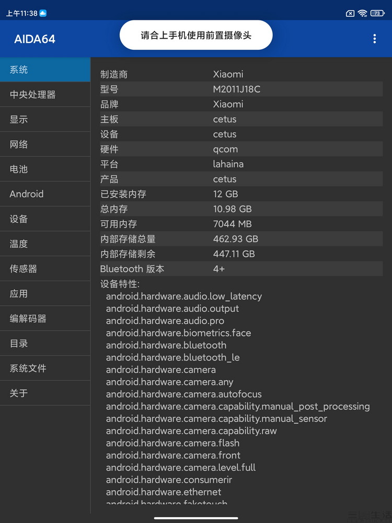This screenshot has height=523, width=392.
Task: Select the 硬件 value qcom
Action: tap(225, 149)
